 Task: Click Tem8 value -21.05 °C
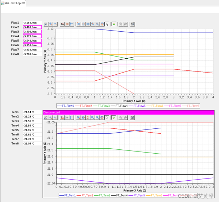[32, 144]
